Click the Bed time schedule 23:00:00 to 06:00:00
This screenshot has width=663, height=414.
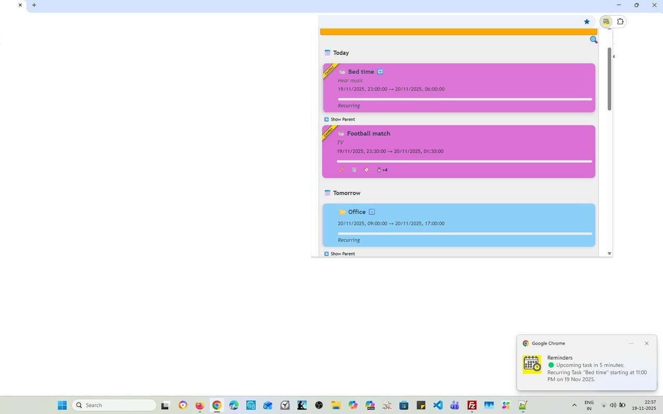(x=391, y=89)
